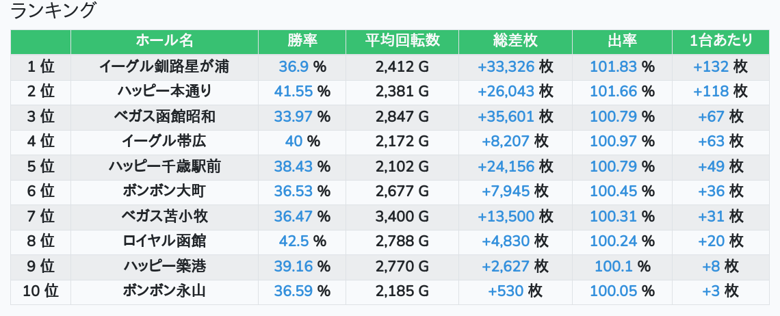Click the 平均回転数 column header

pyautogui.click(x=402, y=41)
